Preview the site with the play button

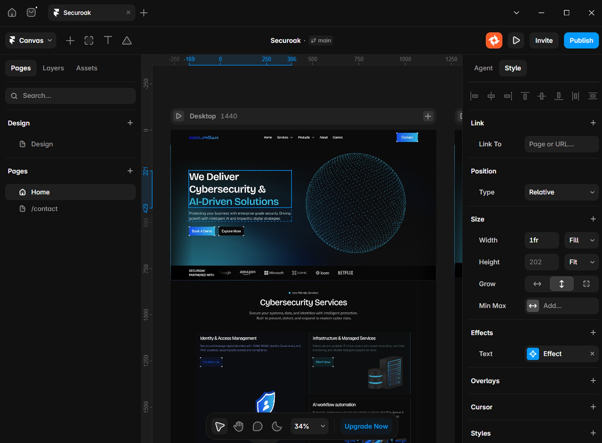tap(516, 40)
